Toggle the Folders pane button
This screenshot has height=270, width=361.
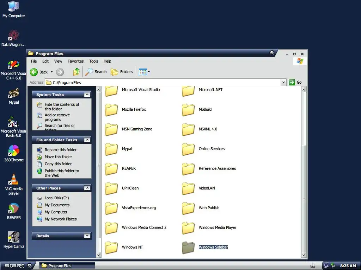pos(122,72)
